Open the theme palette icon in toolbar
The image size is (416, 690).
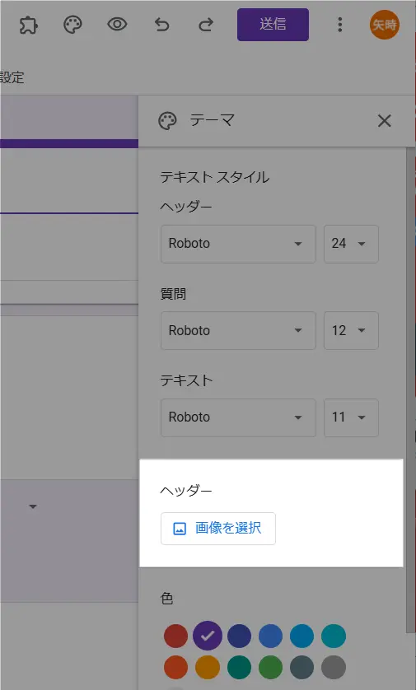72,25
